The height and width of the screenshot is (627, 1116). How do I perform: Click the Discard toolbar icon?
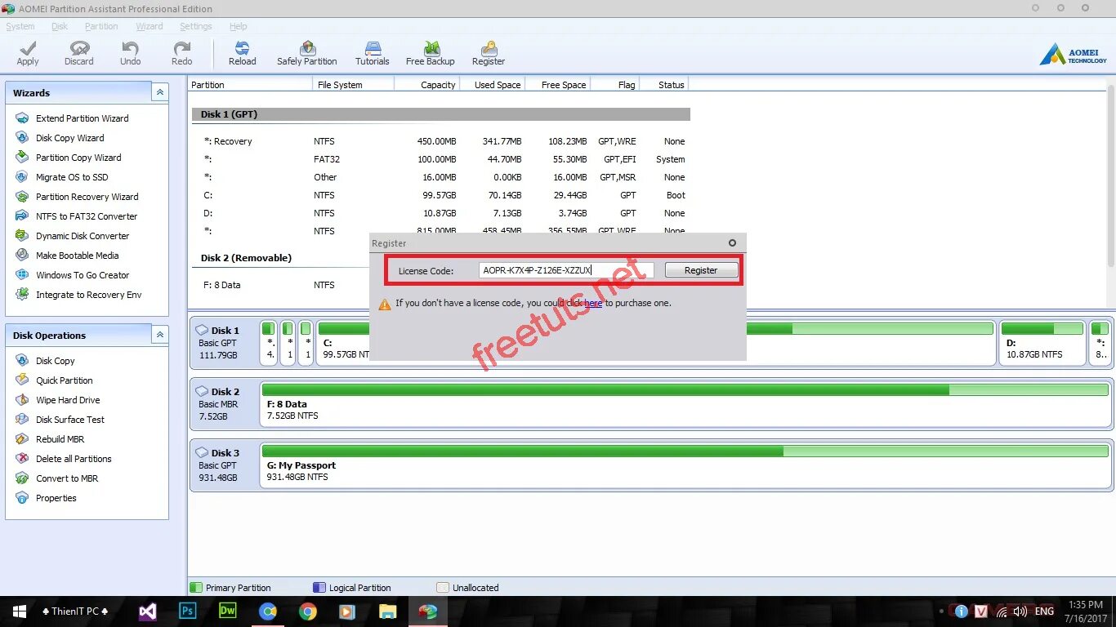pyautogui.click(x=79, y=53)
